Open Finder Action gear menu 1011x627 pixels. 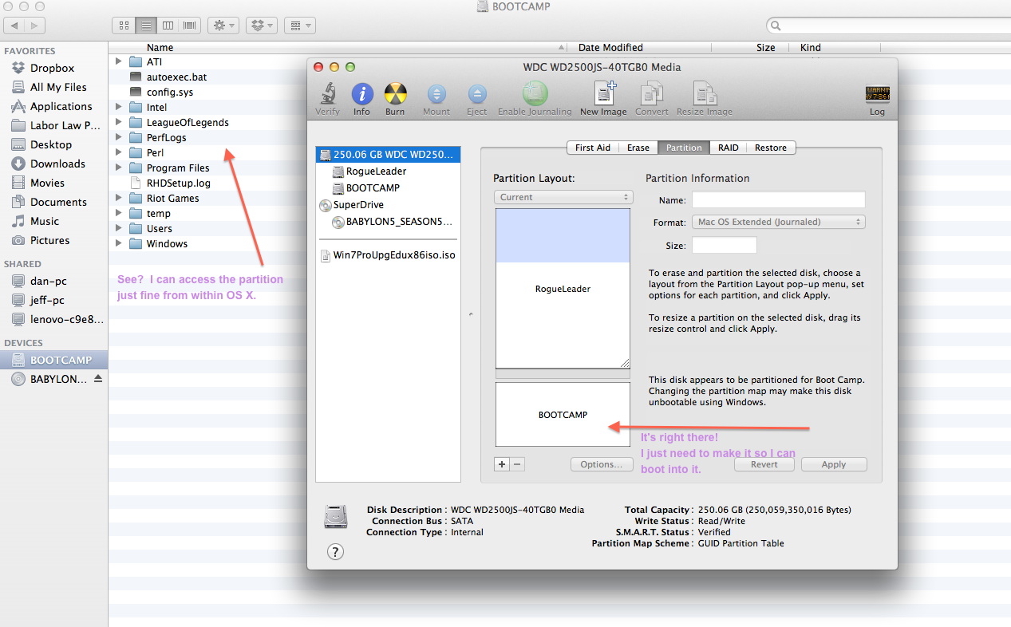pos(223,26)
